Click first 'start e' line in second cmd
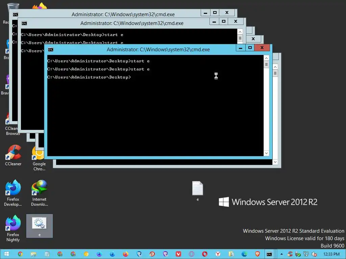 (x=72, y=35)
